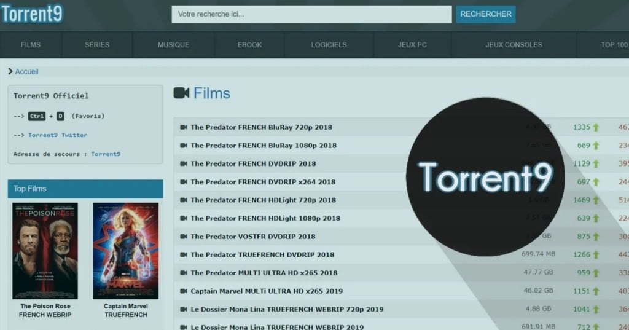Image resolution: width=629 pixels, height=330 pixels.
Task: Click green seed arrow next to 1469
Action: click(x=596, y=200)
